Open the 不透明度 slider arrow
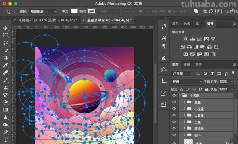The width and height of the screenshot is (238, 144). (x=232, y=82)
